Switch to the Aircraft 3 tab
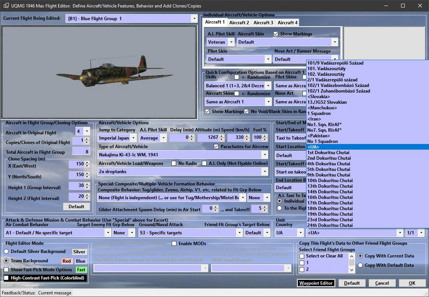This screenshot has height=297, width=429. point(263,23)
